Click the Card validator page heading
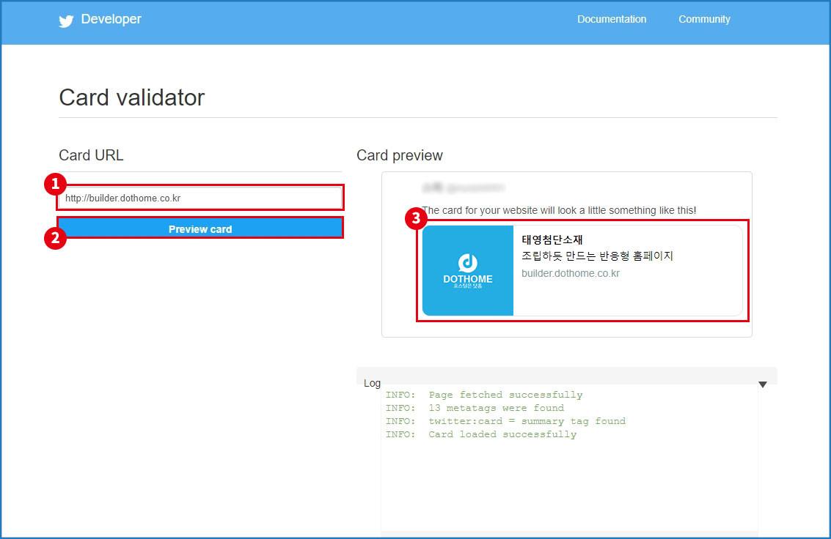This screenshot has height=539, width=831. coord(132,97)
